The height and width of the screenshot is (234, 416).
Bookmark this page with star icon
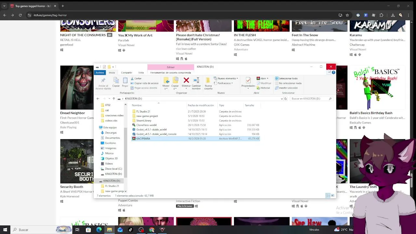pyautogui.click(x=347, y=15)
